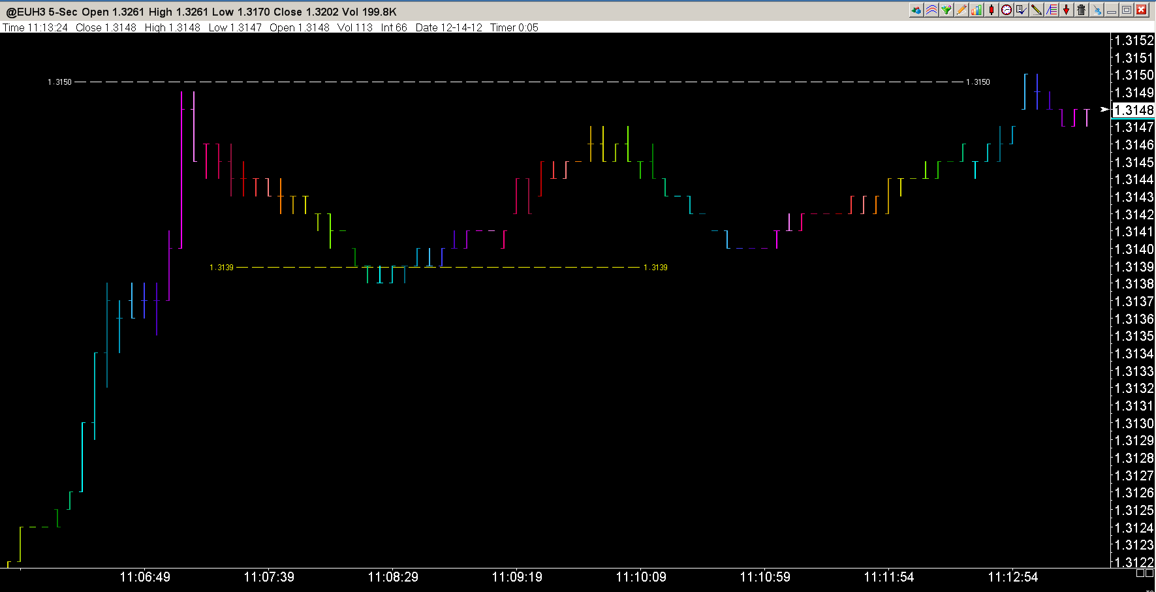Click the 11:07:39 time axis label

[x=269, y=577]
